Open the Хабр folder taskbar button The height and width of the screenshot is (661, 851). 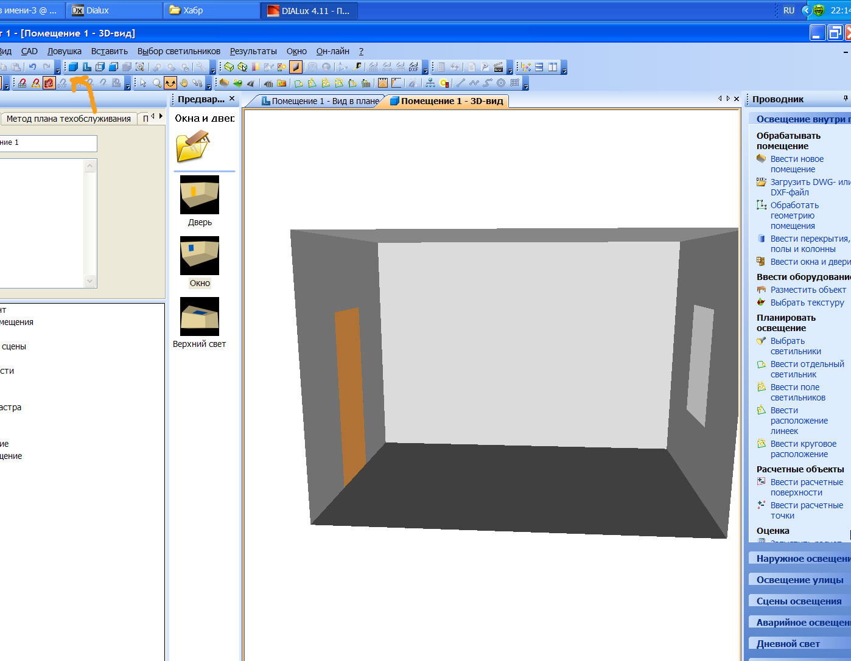click(x=212, y=10)
